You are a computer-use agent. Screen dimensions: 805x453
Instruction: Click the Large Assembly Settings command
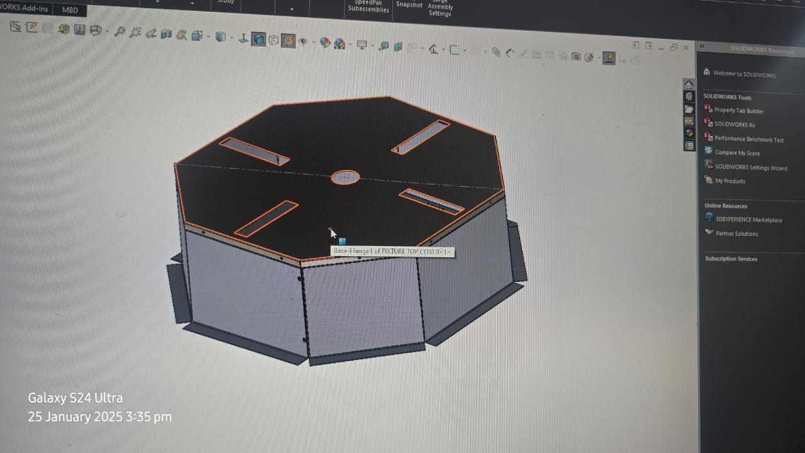[x=440, y=8]
